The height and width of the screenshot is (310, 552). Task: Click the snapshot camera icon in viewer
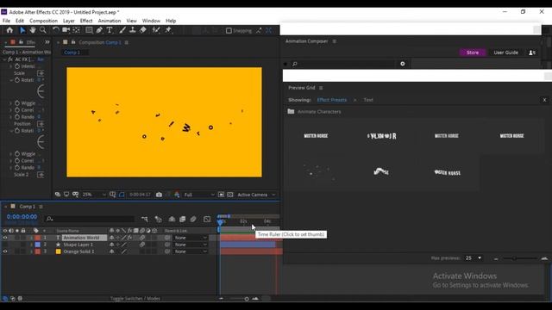click(x=159, y=195)
